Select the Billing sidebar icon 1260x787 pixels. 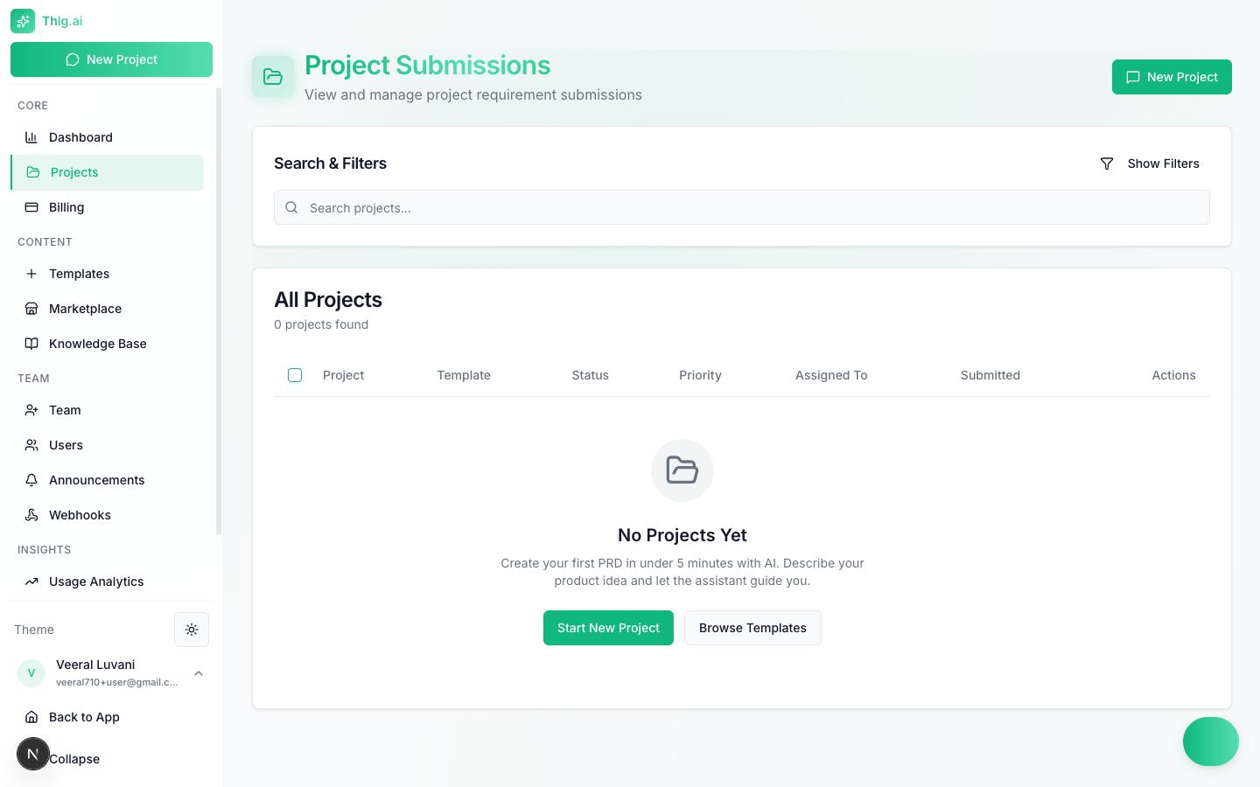(x=31, y=207)
